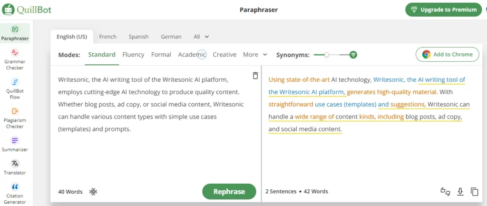Open the Summarizer tool

[15, 145]
